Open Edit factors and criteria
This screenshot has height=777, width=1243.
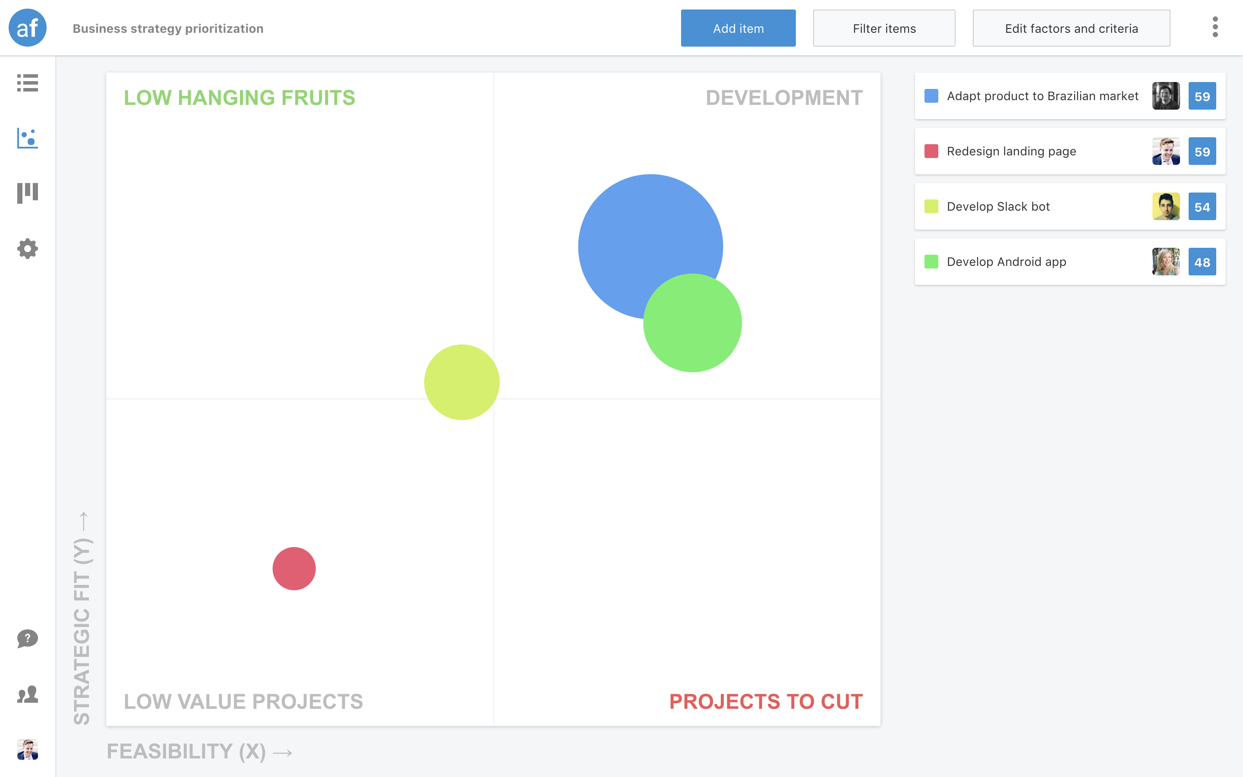coord(1071,28)
